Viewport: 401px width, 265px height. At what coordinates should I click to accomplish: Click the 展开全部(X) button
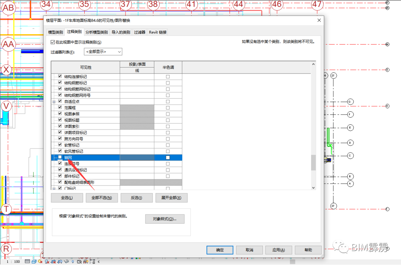click(x=171, y=198)
